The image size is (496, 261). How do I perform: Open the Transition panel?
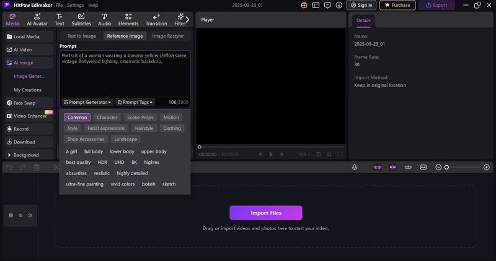156,20
